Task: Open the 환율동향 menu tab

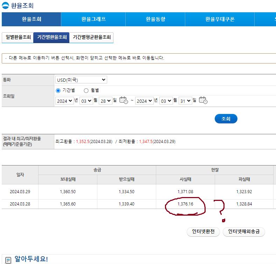Action: (155, 19)
